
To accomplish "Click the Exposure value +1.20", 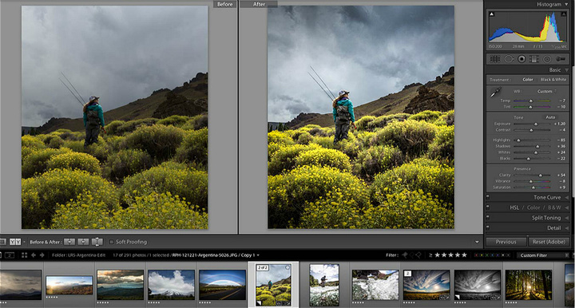I will coord(559,124).
